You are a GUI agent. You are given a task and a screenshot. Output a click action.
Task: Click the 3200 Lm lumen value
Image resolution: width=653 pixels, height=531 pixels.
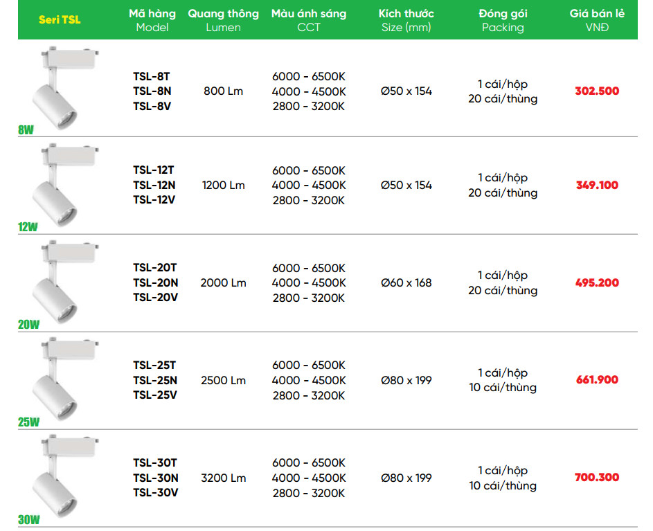coord(223,478)
